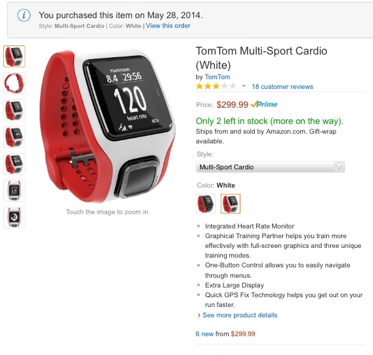The height and width of the screenshot is (355, 373).
Task: View the front-facing watch screen thumbnail
Action: pyautogui.click(x=14, y=191)
